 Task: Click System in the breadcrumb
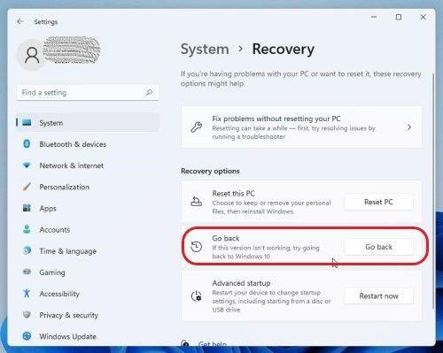point(205,49)
